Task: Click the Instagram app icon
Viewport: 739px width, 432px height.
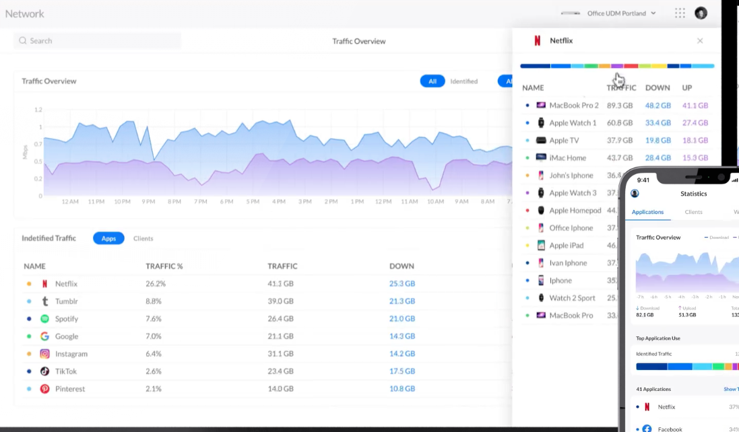Action: click(44, 354)
